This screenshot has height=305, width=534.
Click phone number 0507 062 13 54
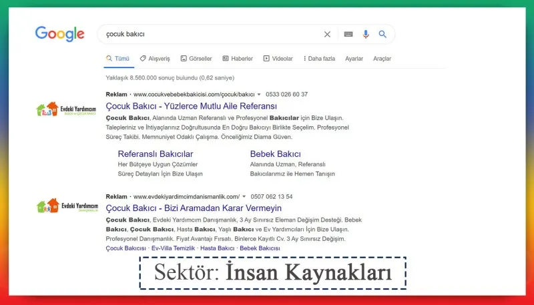click(x=272, y=196)
